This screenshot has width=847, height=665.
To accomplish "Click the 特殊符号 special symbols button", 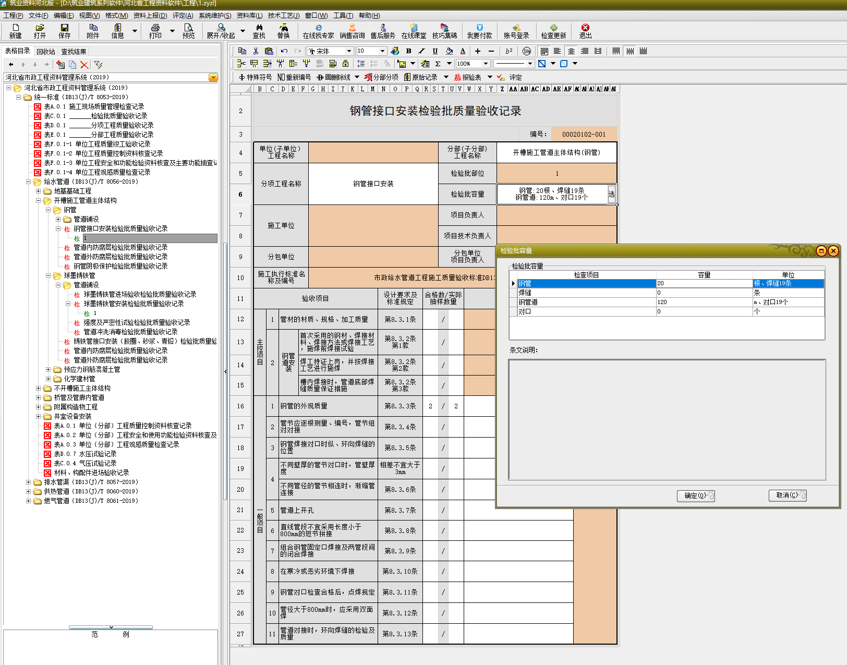I will pyautogui.click(x=255, y=77).
